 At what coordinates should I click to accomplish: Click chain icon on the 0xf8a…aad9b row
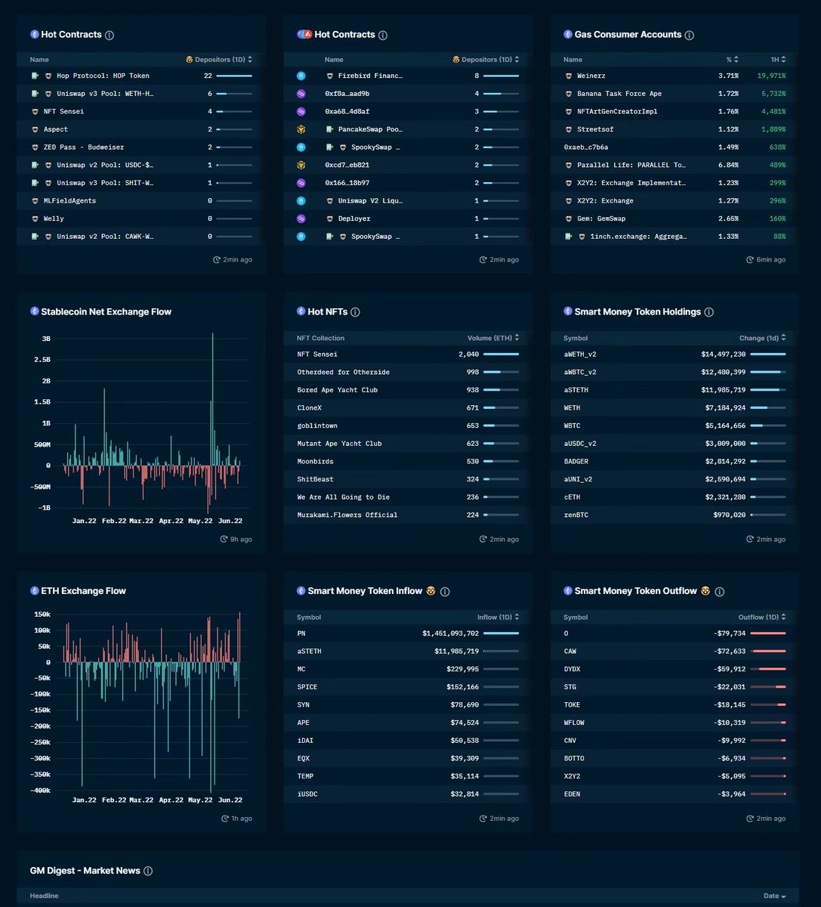point(301,94)
